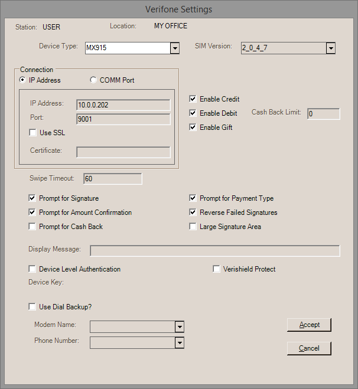This screenshot has width=358, height=389.
Task: Enable Device Level Authentication checkbox
Action: coord(32,269)
